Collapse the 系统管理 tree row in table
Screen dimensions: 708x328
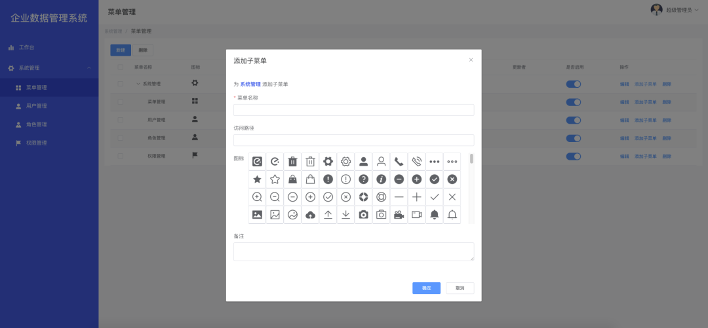tap(138, 84)
